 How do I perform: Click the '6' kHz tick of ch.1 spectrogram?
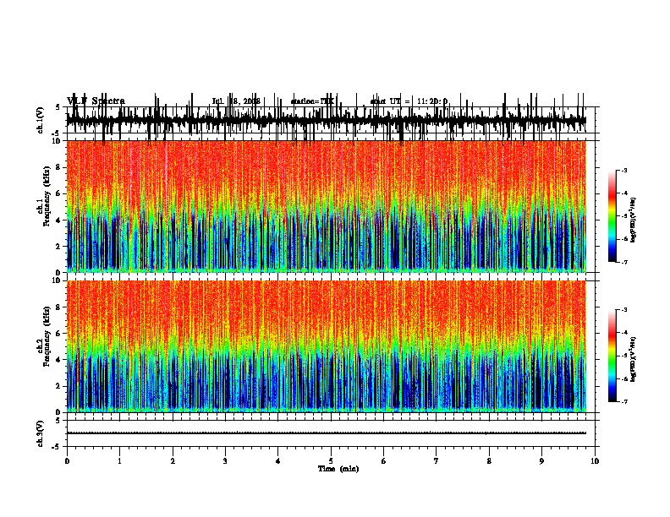(58, 193)
